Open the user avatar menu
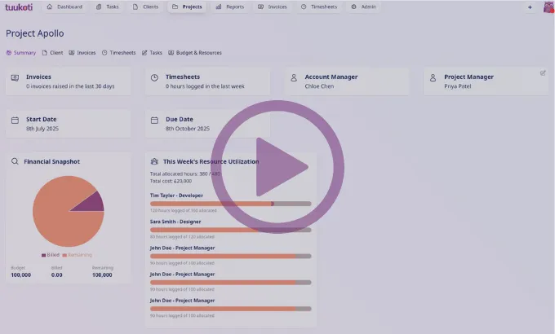Image resolution: width=555 pixels, height=334 pixels. click(x=548, y=7)
